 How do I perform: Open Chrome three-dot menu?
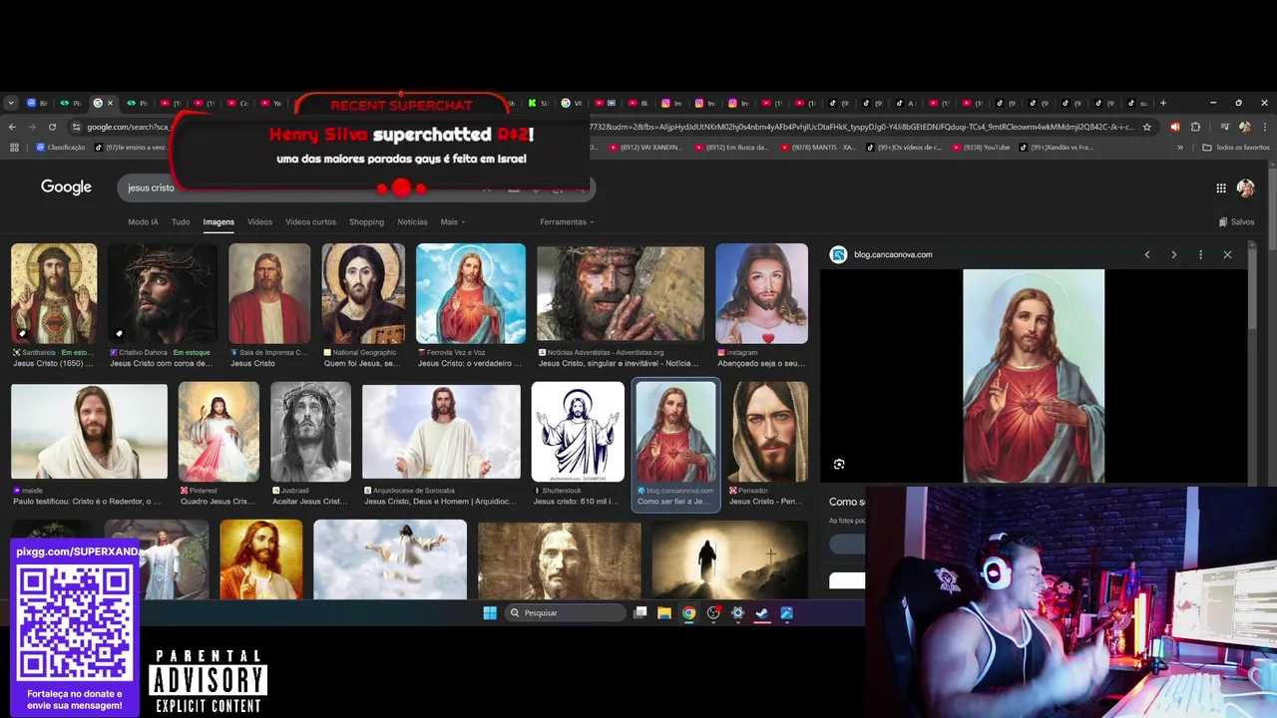pyautogui.click(x=1264, y=127)
